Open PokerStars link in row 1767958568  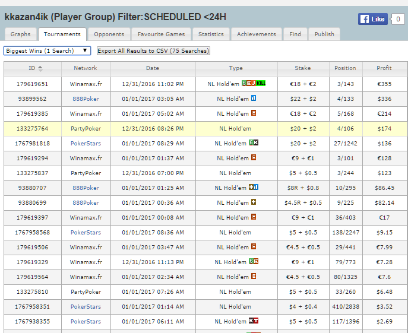(86, 232)
